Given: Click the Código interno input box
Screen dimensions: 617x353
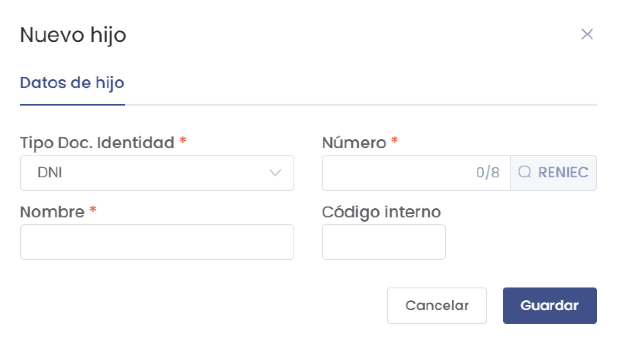Looking at the screenshot, I should pos(384,242).
